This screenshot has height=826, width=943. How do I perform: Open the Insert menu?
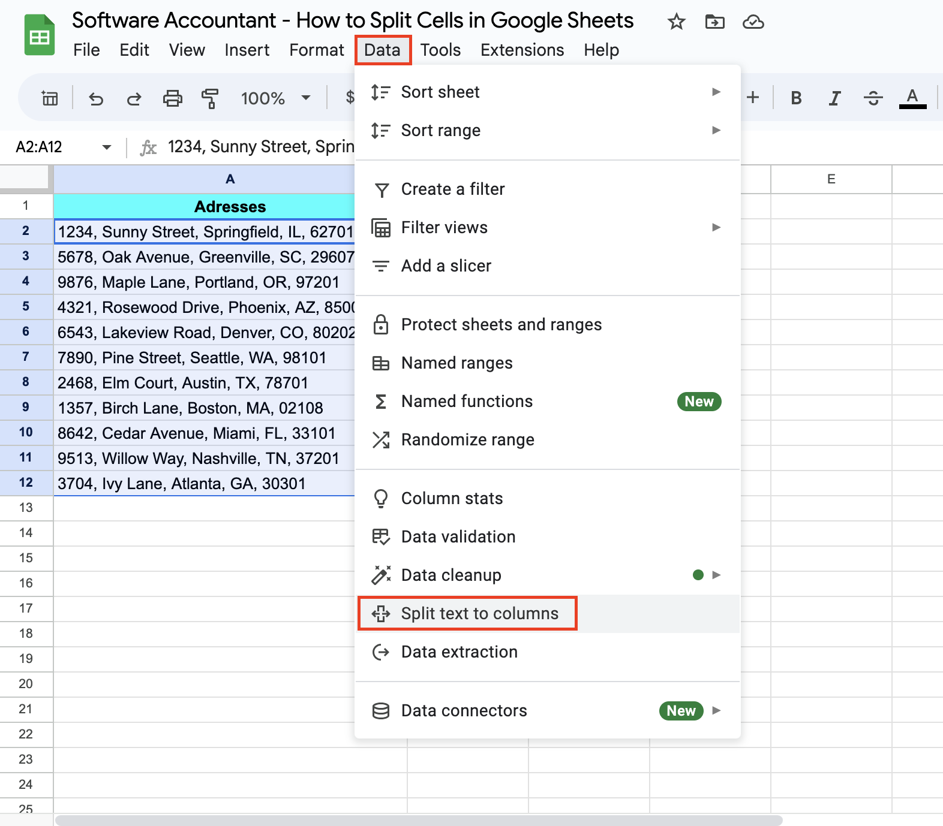tap(247, 50)
